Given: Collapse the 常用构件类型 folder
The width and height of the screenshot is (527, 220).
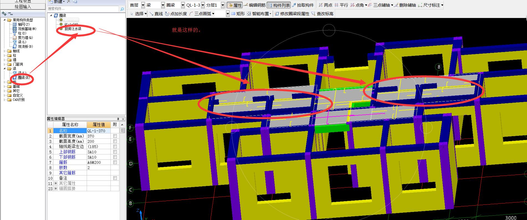Looking at the screenshot, I should click(4, 20).
